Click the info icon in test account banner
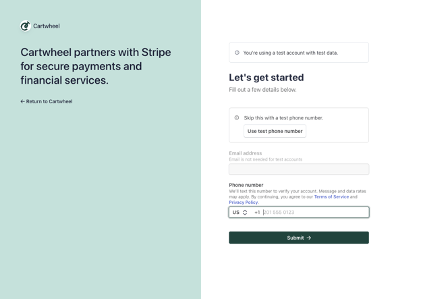This screenshot has height=299, width=421. (x=237, y=53)
